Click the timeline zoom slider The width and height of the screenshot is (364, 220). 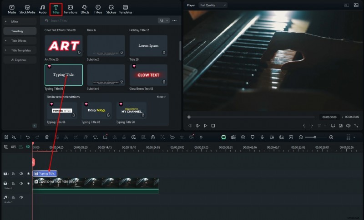coord(315,137)
